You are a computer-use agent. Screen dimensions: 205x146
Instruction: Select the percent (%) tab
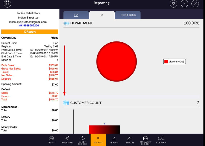[x=102, y=15]
